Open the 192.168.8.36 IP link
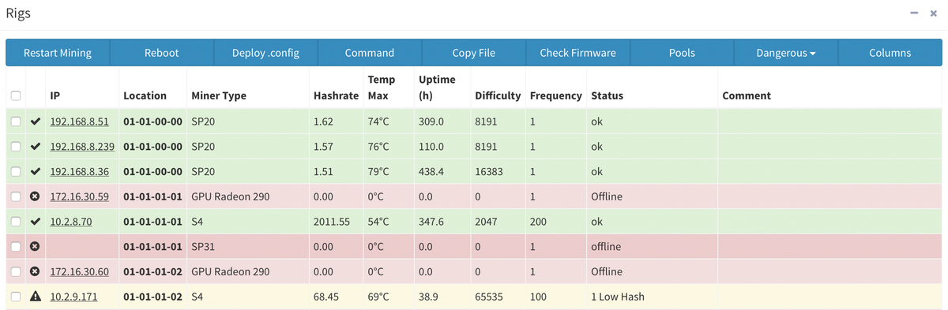Screen dimensions: 948x310 pos(79,172)
